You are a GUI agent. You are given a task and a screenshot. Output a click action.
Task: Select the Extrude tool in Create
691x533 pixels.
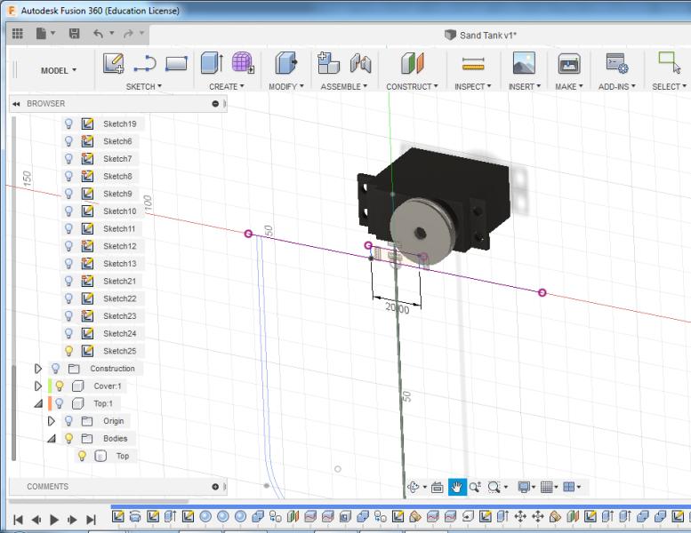coord(211,63)
